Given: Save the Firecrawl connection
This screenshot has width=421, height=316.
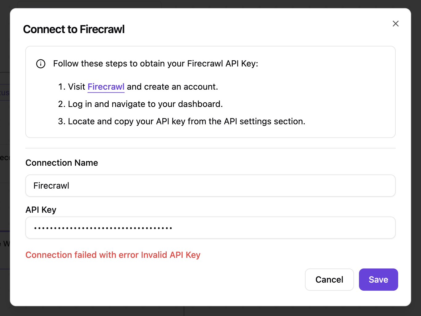Looking at the screenshot, I should [x=378, y=280].
